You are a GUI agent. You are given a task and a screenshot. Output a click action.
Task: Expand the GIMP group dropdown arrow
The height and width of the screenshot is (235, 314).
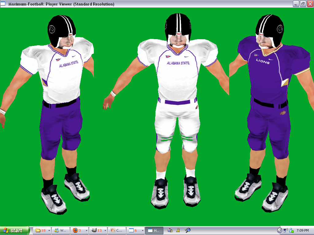(105, 230)
